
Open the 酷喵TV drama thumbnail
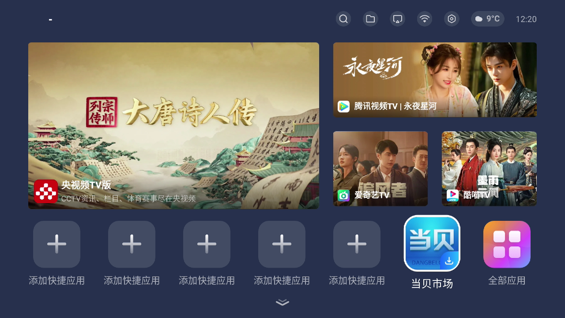(489, 168)
